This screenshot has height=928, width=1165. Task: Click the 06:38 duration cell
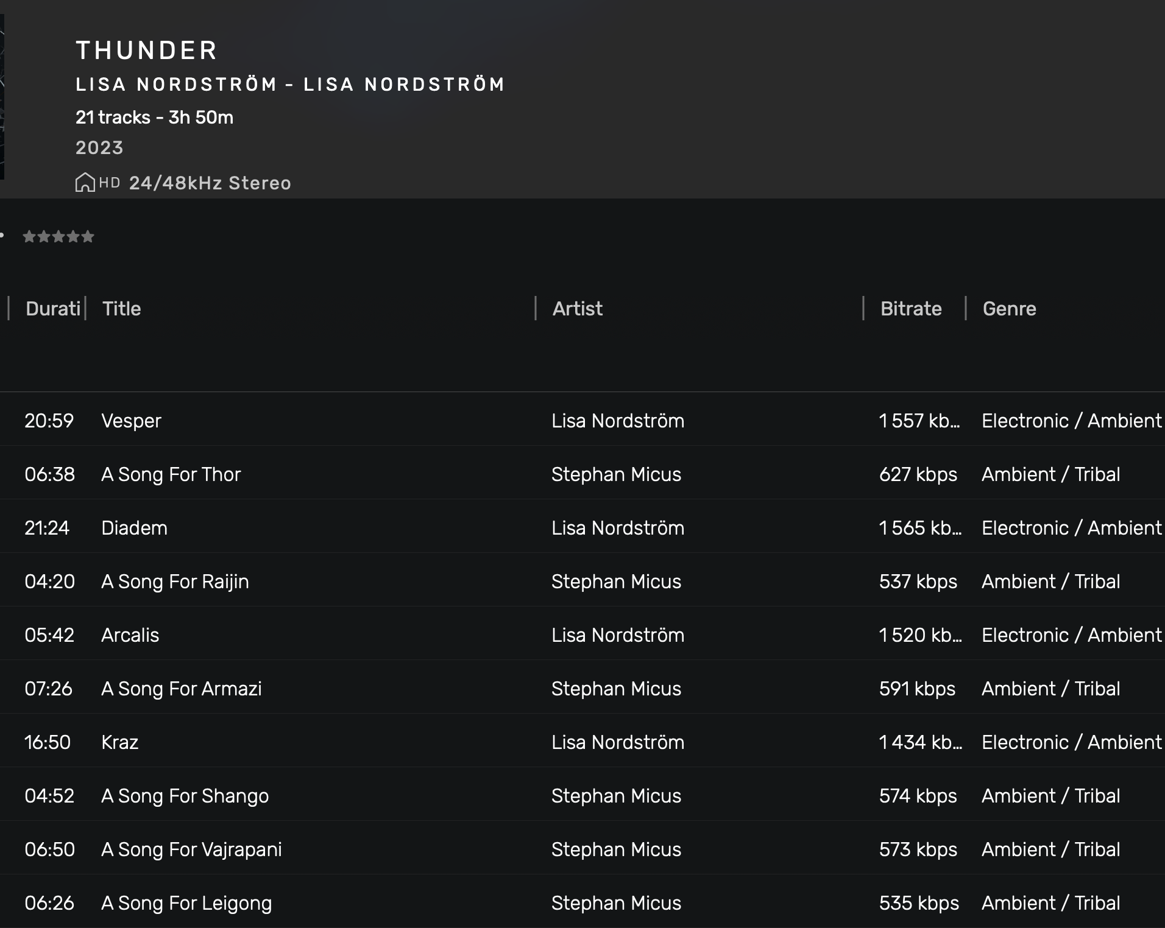49,474
